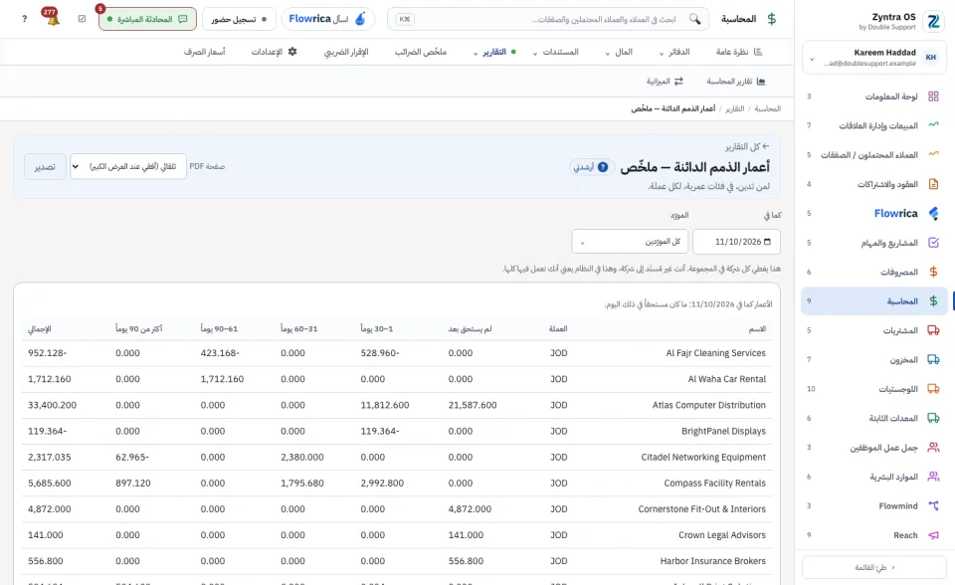
Task: Click the Citadel Networking Equipment row
Action: [x=397, y=457]
